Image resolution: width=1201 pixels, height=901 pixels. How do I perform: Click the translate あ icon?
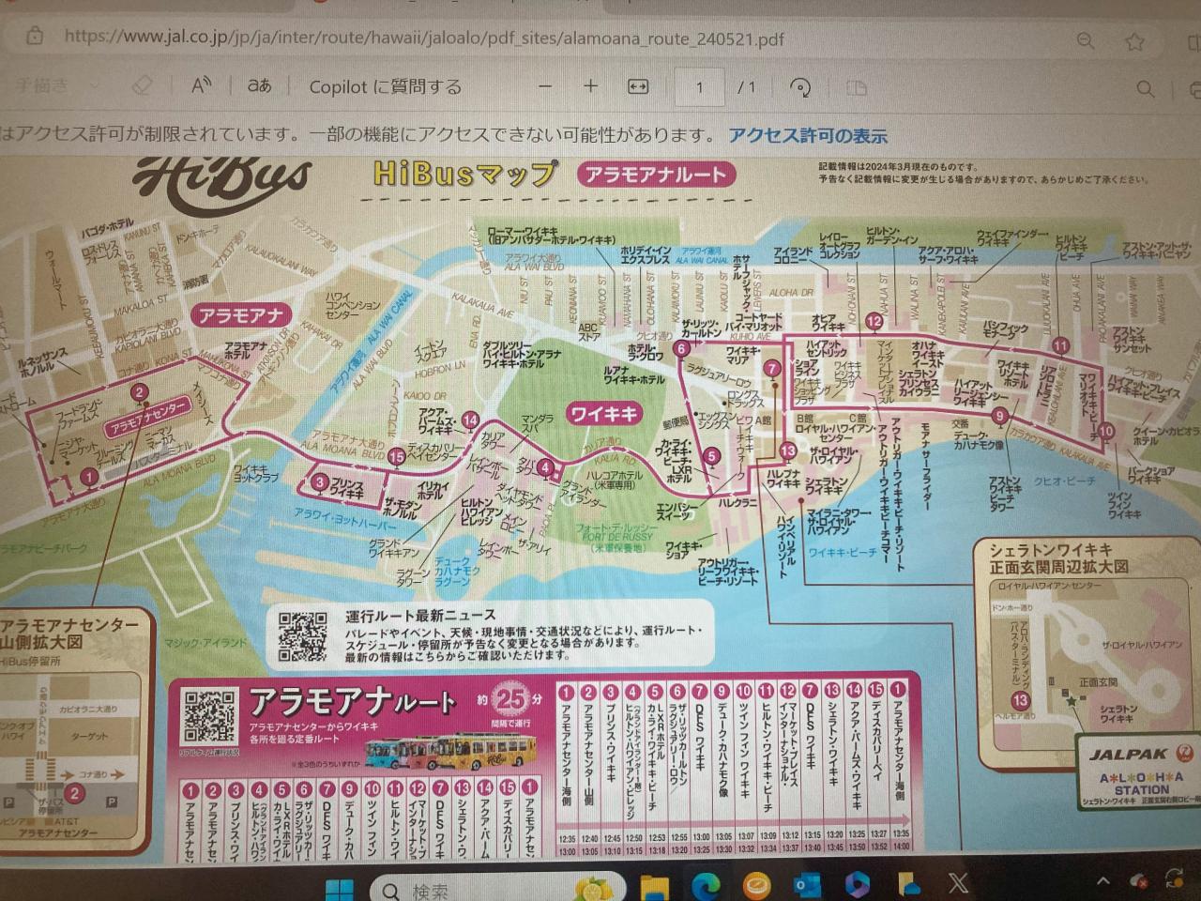coord(259,86)
